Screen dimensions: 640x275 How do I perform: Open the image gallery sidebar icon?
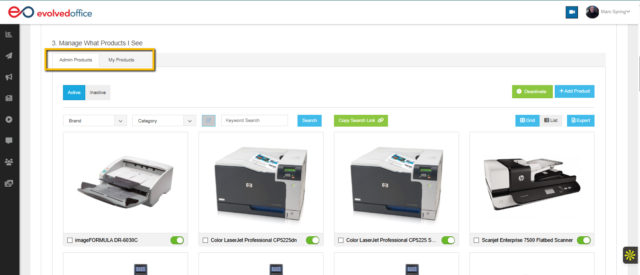pos(9,183)
